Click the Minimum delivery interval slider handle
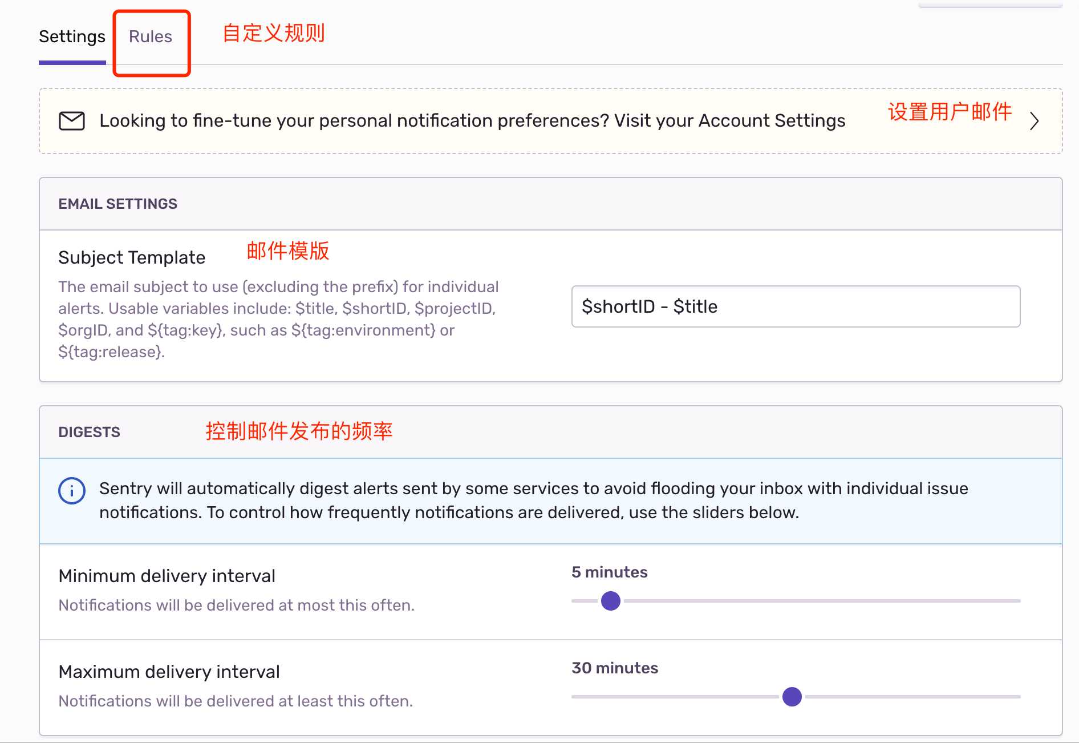The width and height of the screenshot is (1079, 743). coord(610,601)
